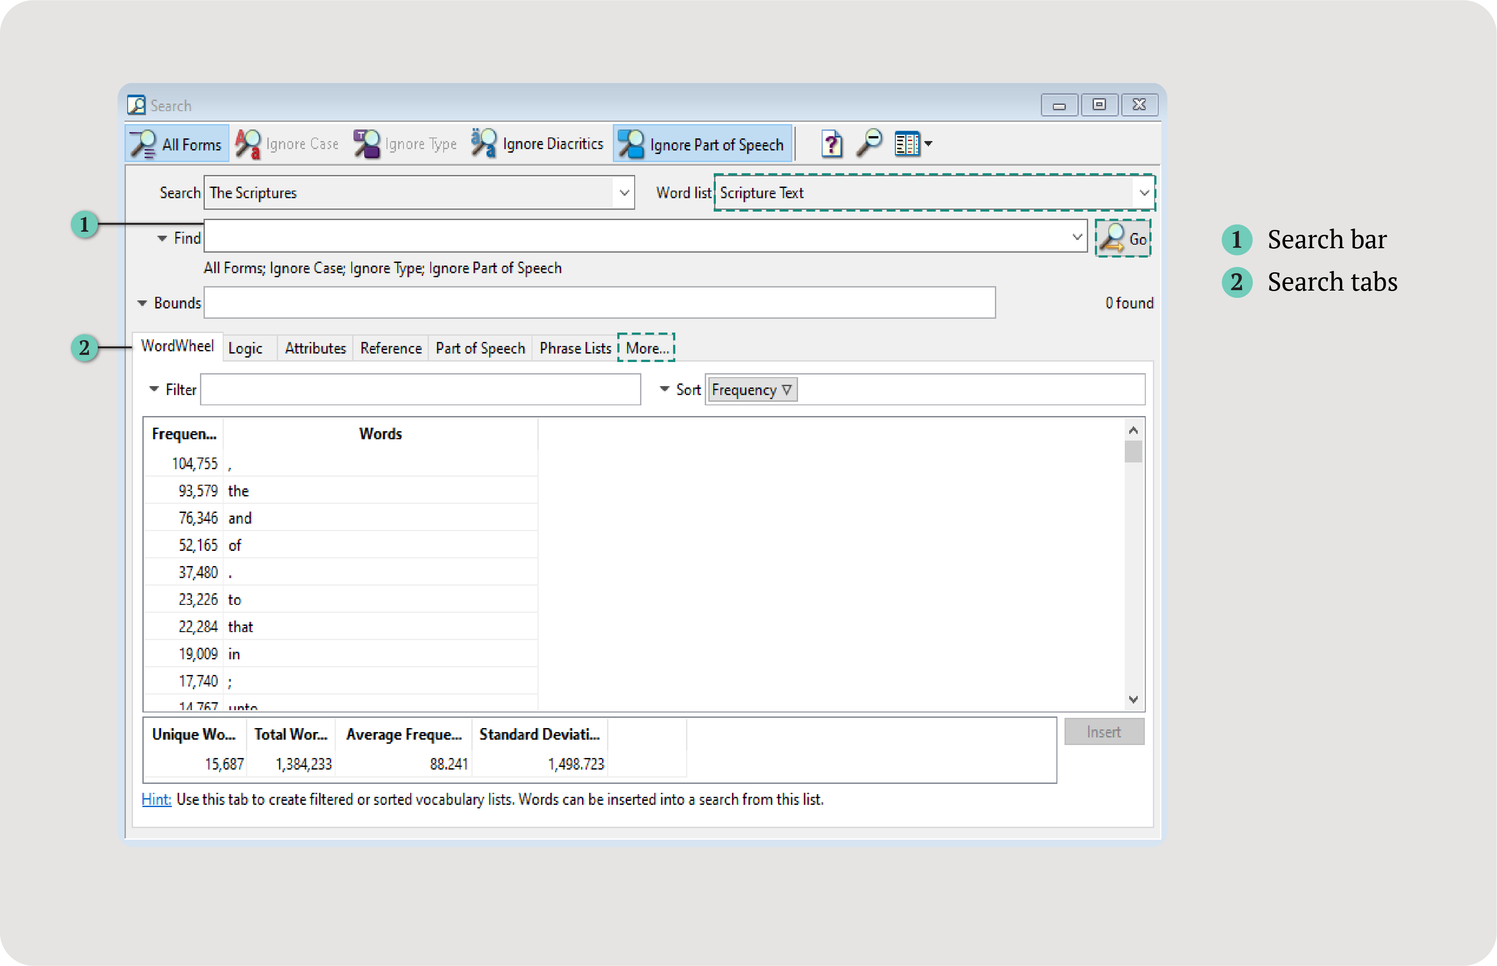Click the Ignore Part of Speech icon
Screen dimensions: 1497x966
631,144
